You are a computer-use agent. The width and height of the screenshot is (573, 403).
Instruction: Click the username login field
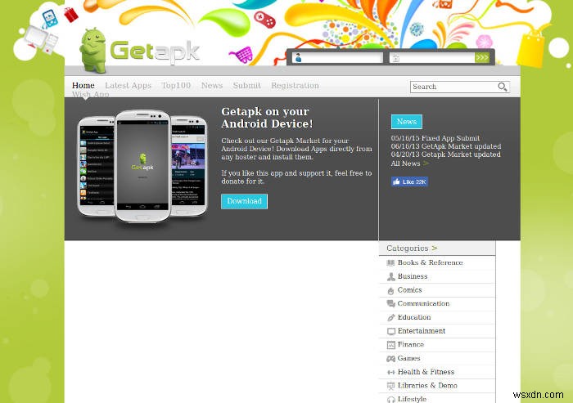click(x=337, y=58)
